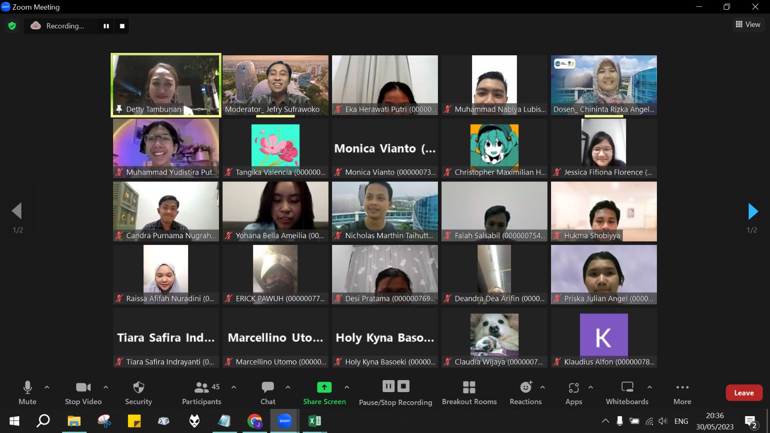The width and height of the screenshot is (770, 433).
Task: Click the red Leave button
Action: 744,393
